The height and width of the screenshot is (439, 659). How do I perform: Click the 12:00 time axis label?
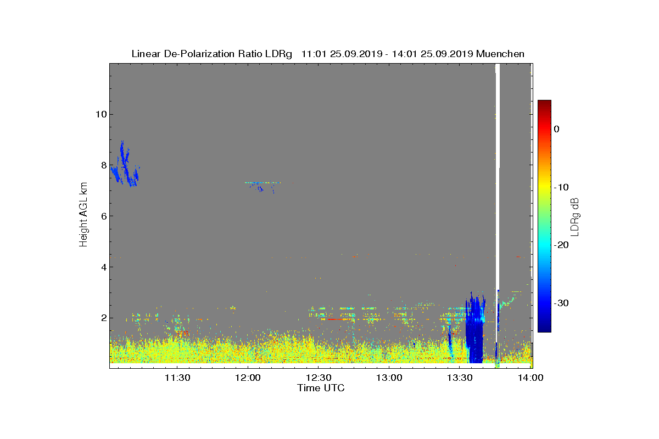(248, 378)
